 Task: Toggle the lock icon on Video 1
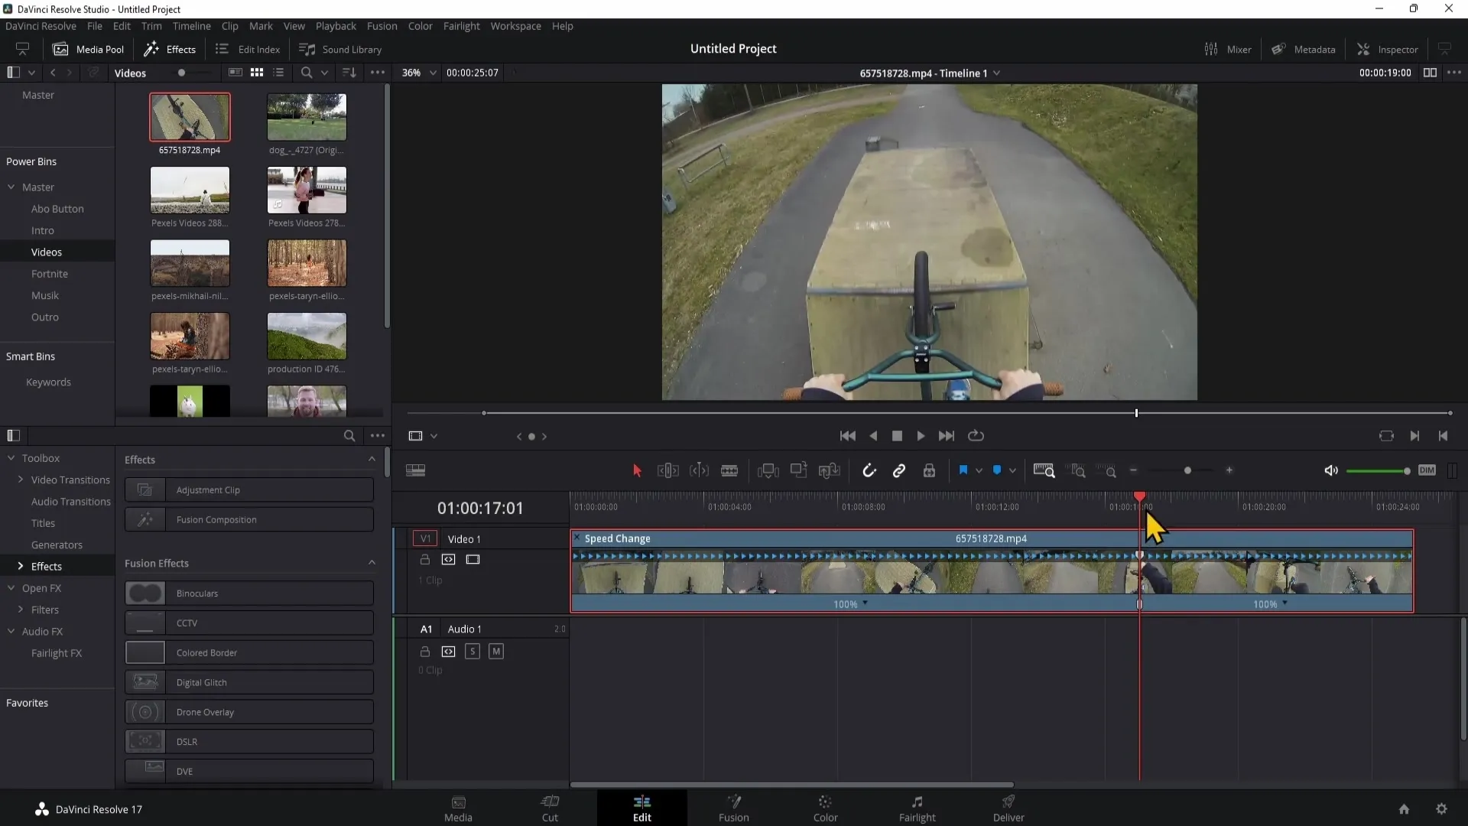pyautogui.click(x=424, y=559)
